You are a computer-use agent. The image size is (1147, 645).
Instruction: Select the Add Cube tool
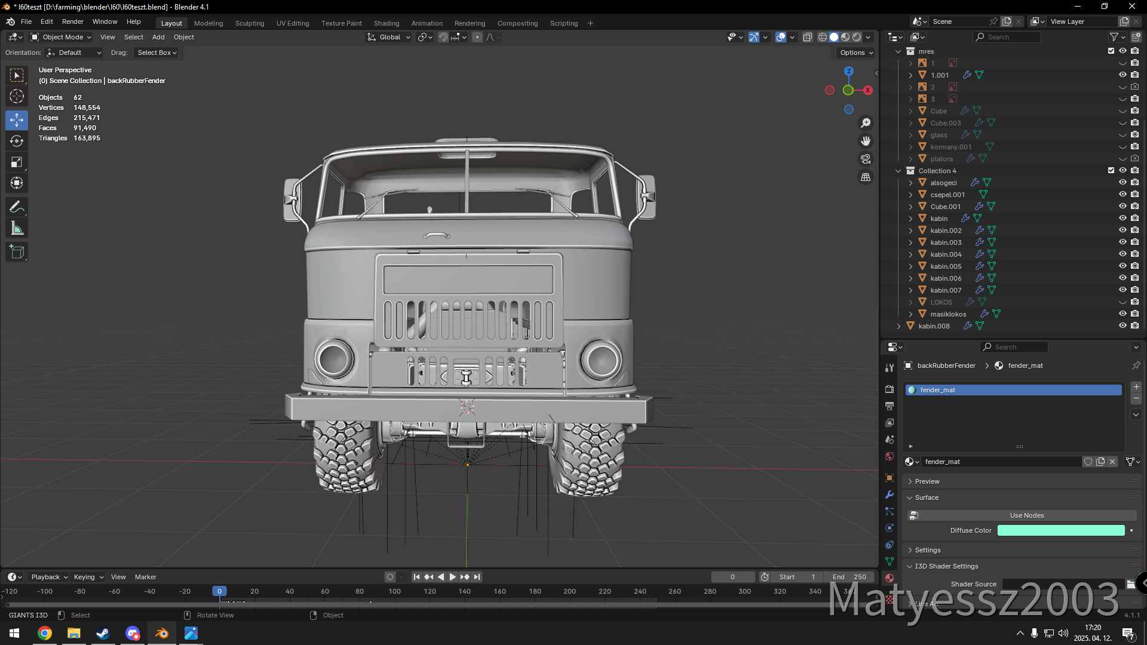point(17,252)
